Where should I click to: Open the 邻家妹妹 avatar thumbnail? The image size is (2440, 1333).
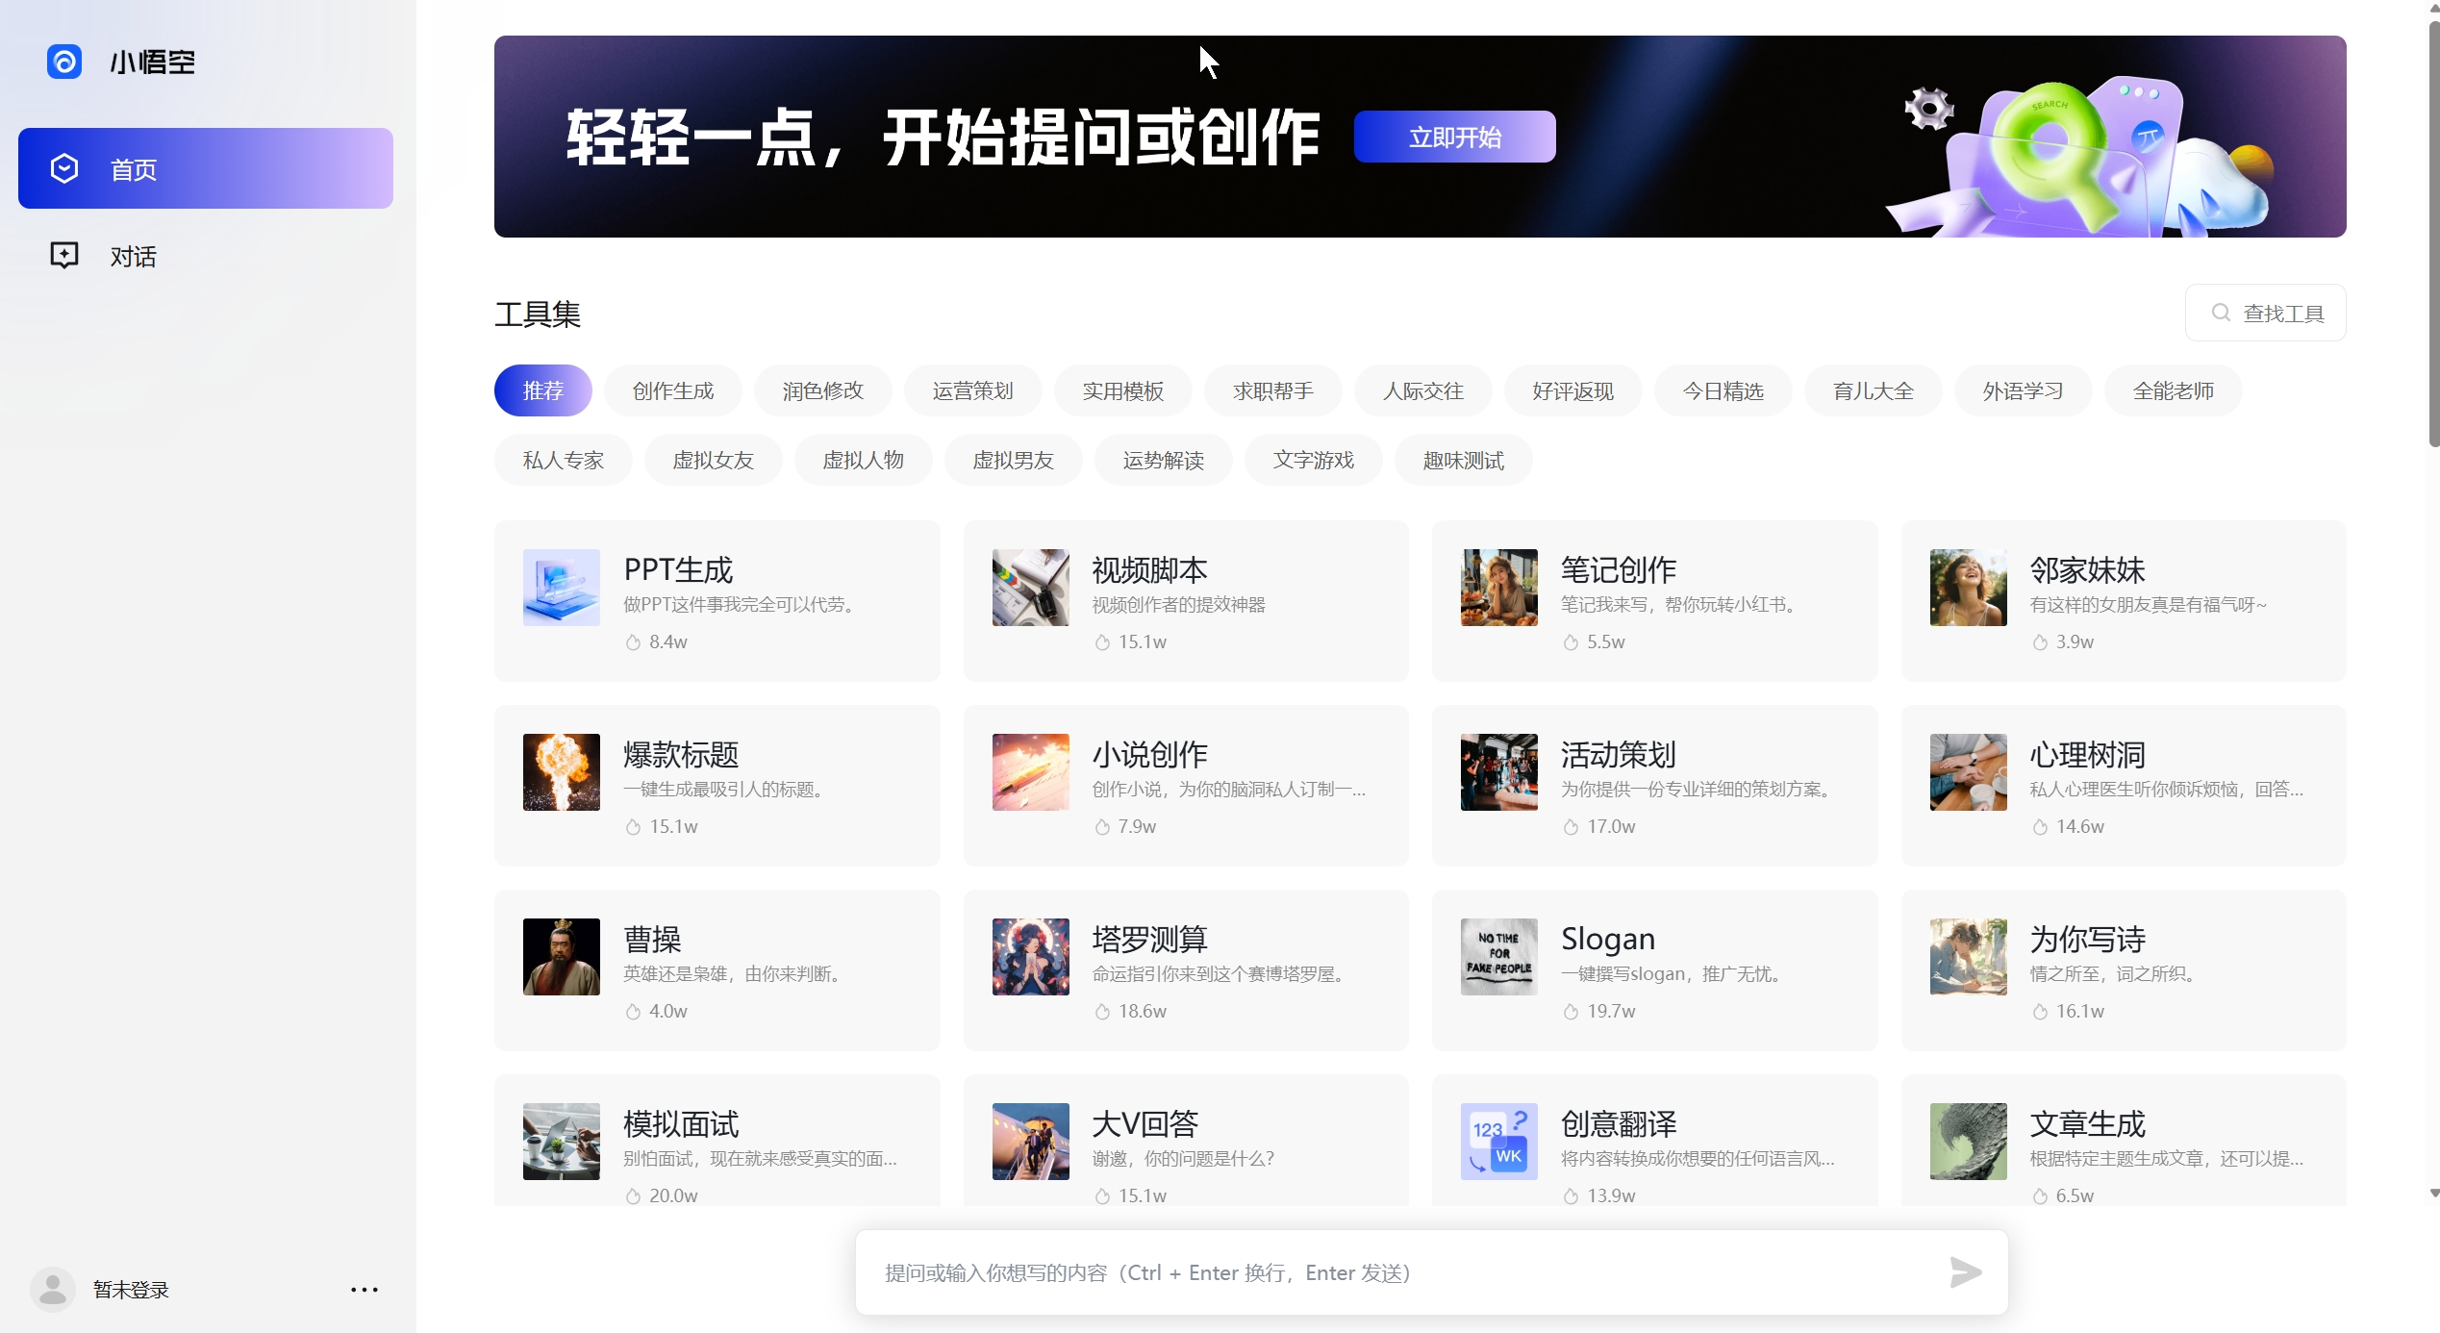pyautogui.click(x=1969, y=588)
